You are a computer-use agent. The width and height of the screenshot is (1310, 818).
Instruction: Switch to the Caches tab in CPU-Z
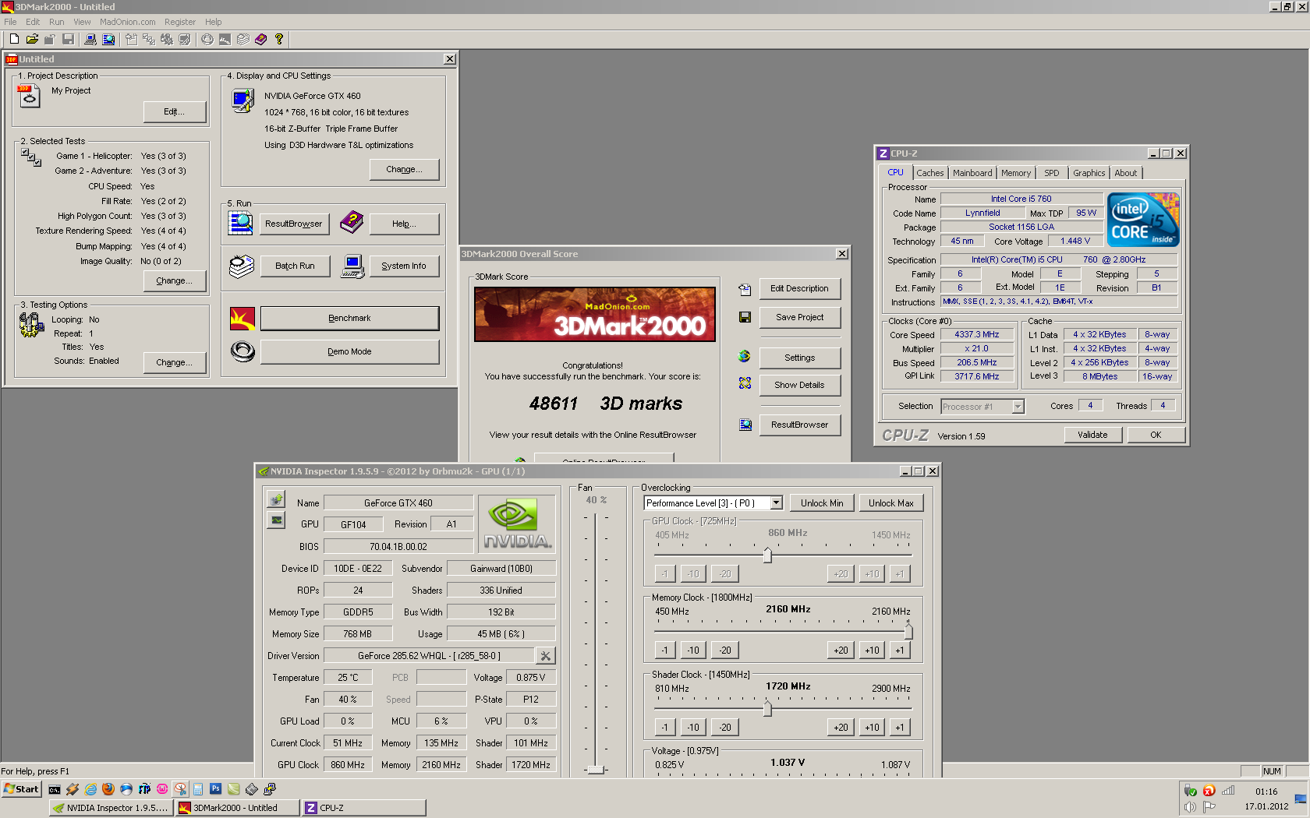[929, 173]
